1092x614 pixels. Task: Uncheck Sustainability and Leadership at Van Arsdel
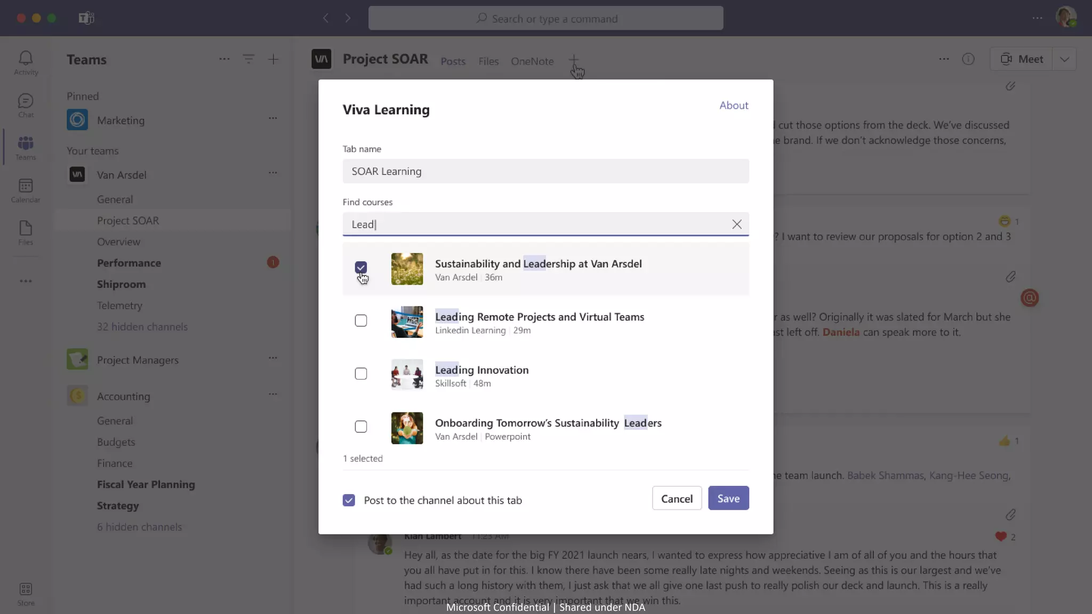tap(361, 268)
